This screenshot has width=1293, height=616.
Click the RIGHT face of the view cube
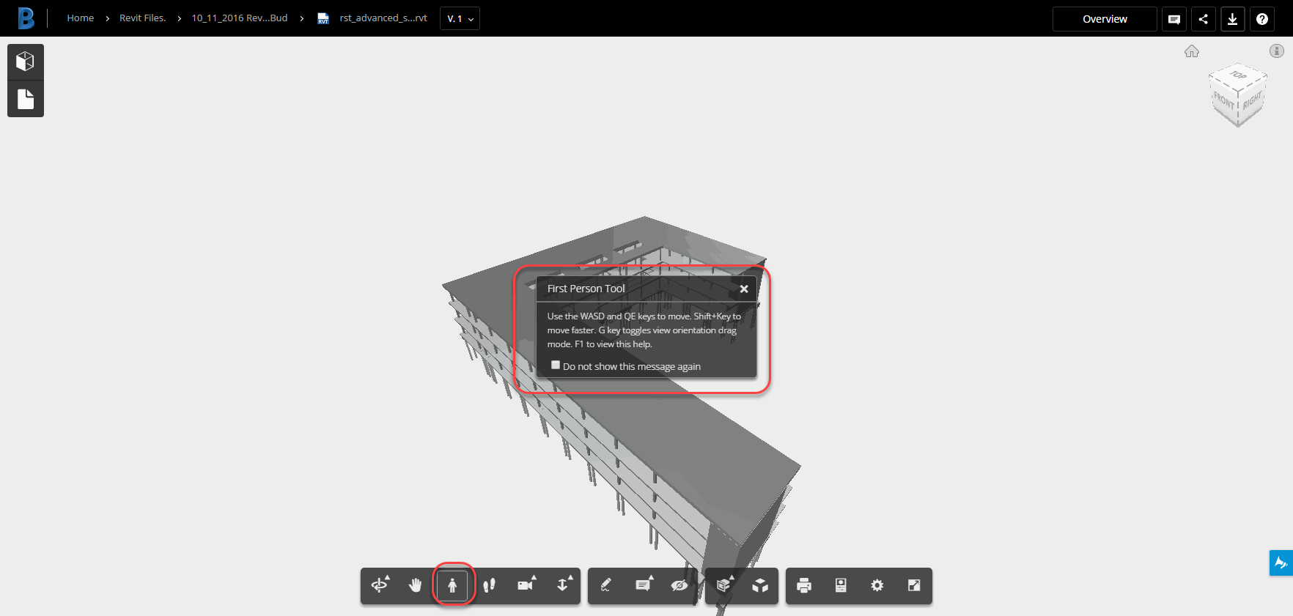tap(1252, 101)
